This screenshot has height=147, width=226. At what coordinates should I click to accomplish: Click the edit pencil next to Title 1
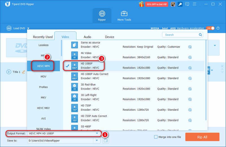tap(23, 72)
